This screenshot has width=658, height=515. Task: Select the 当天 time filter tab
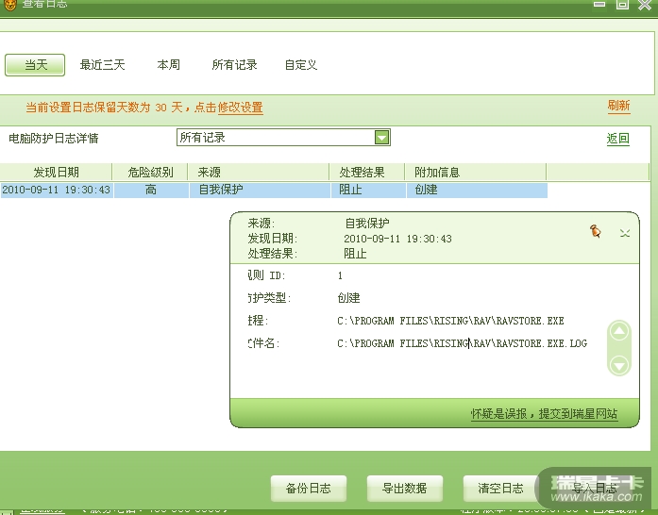35,65
